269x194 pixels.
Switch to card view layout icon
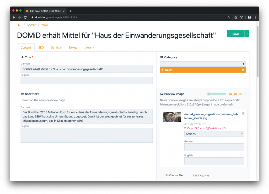pos(235,94)
